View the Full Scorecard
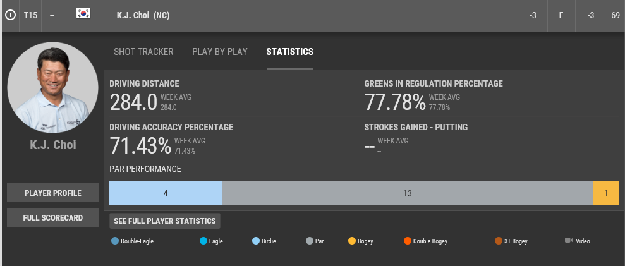This screenshot has height=266, width=625. tap(53, 217)
